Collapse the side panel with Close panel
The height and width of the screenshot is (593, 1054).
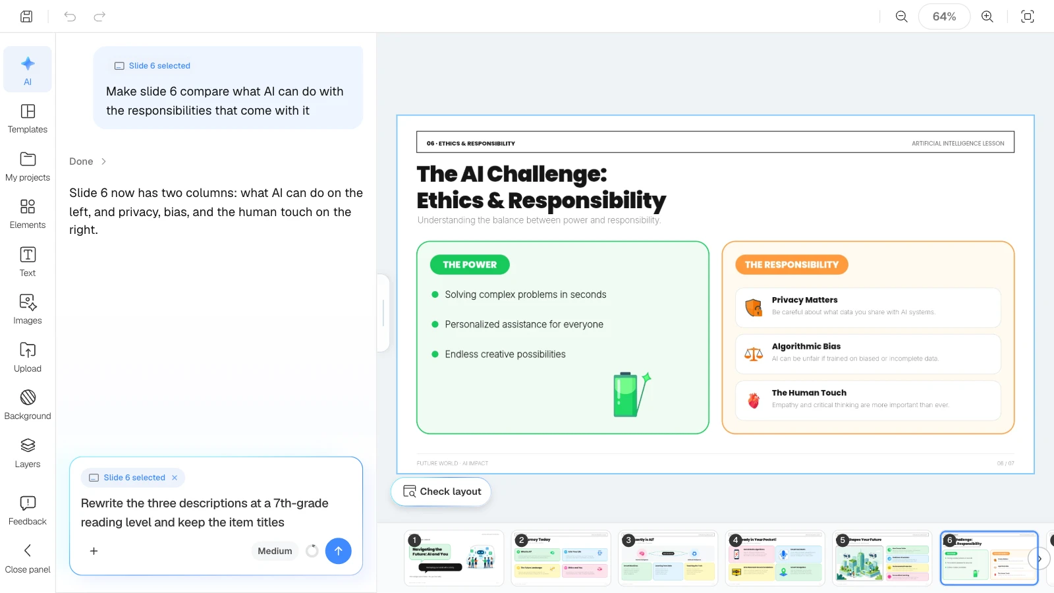pyautogui.click(x=28, y=558)
